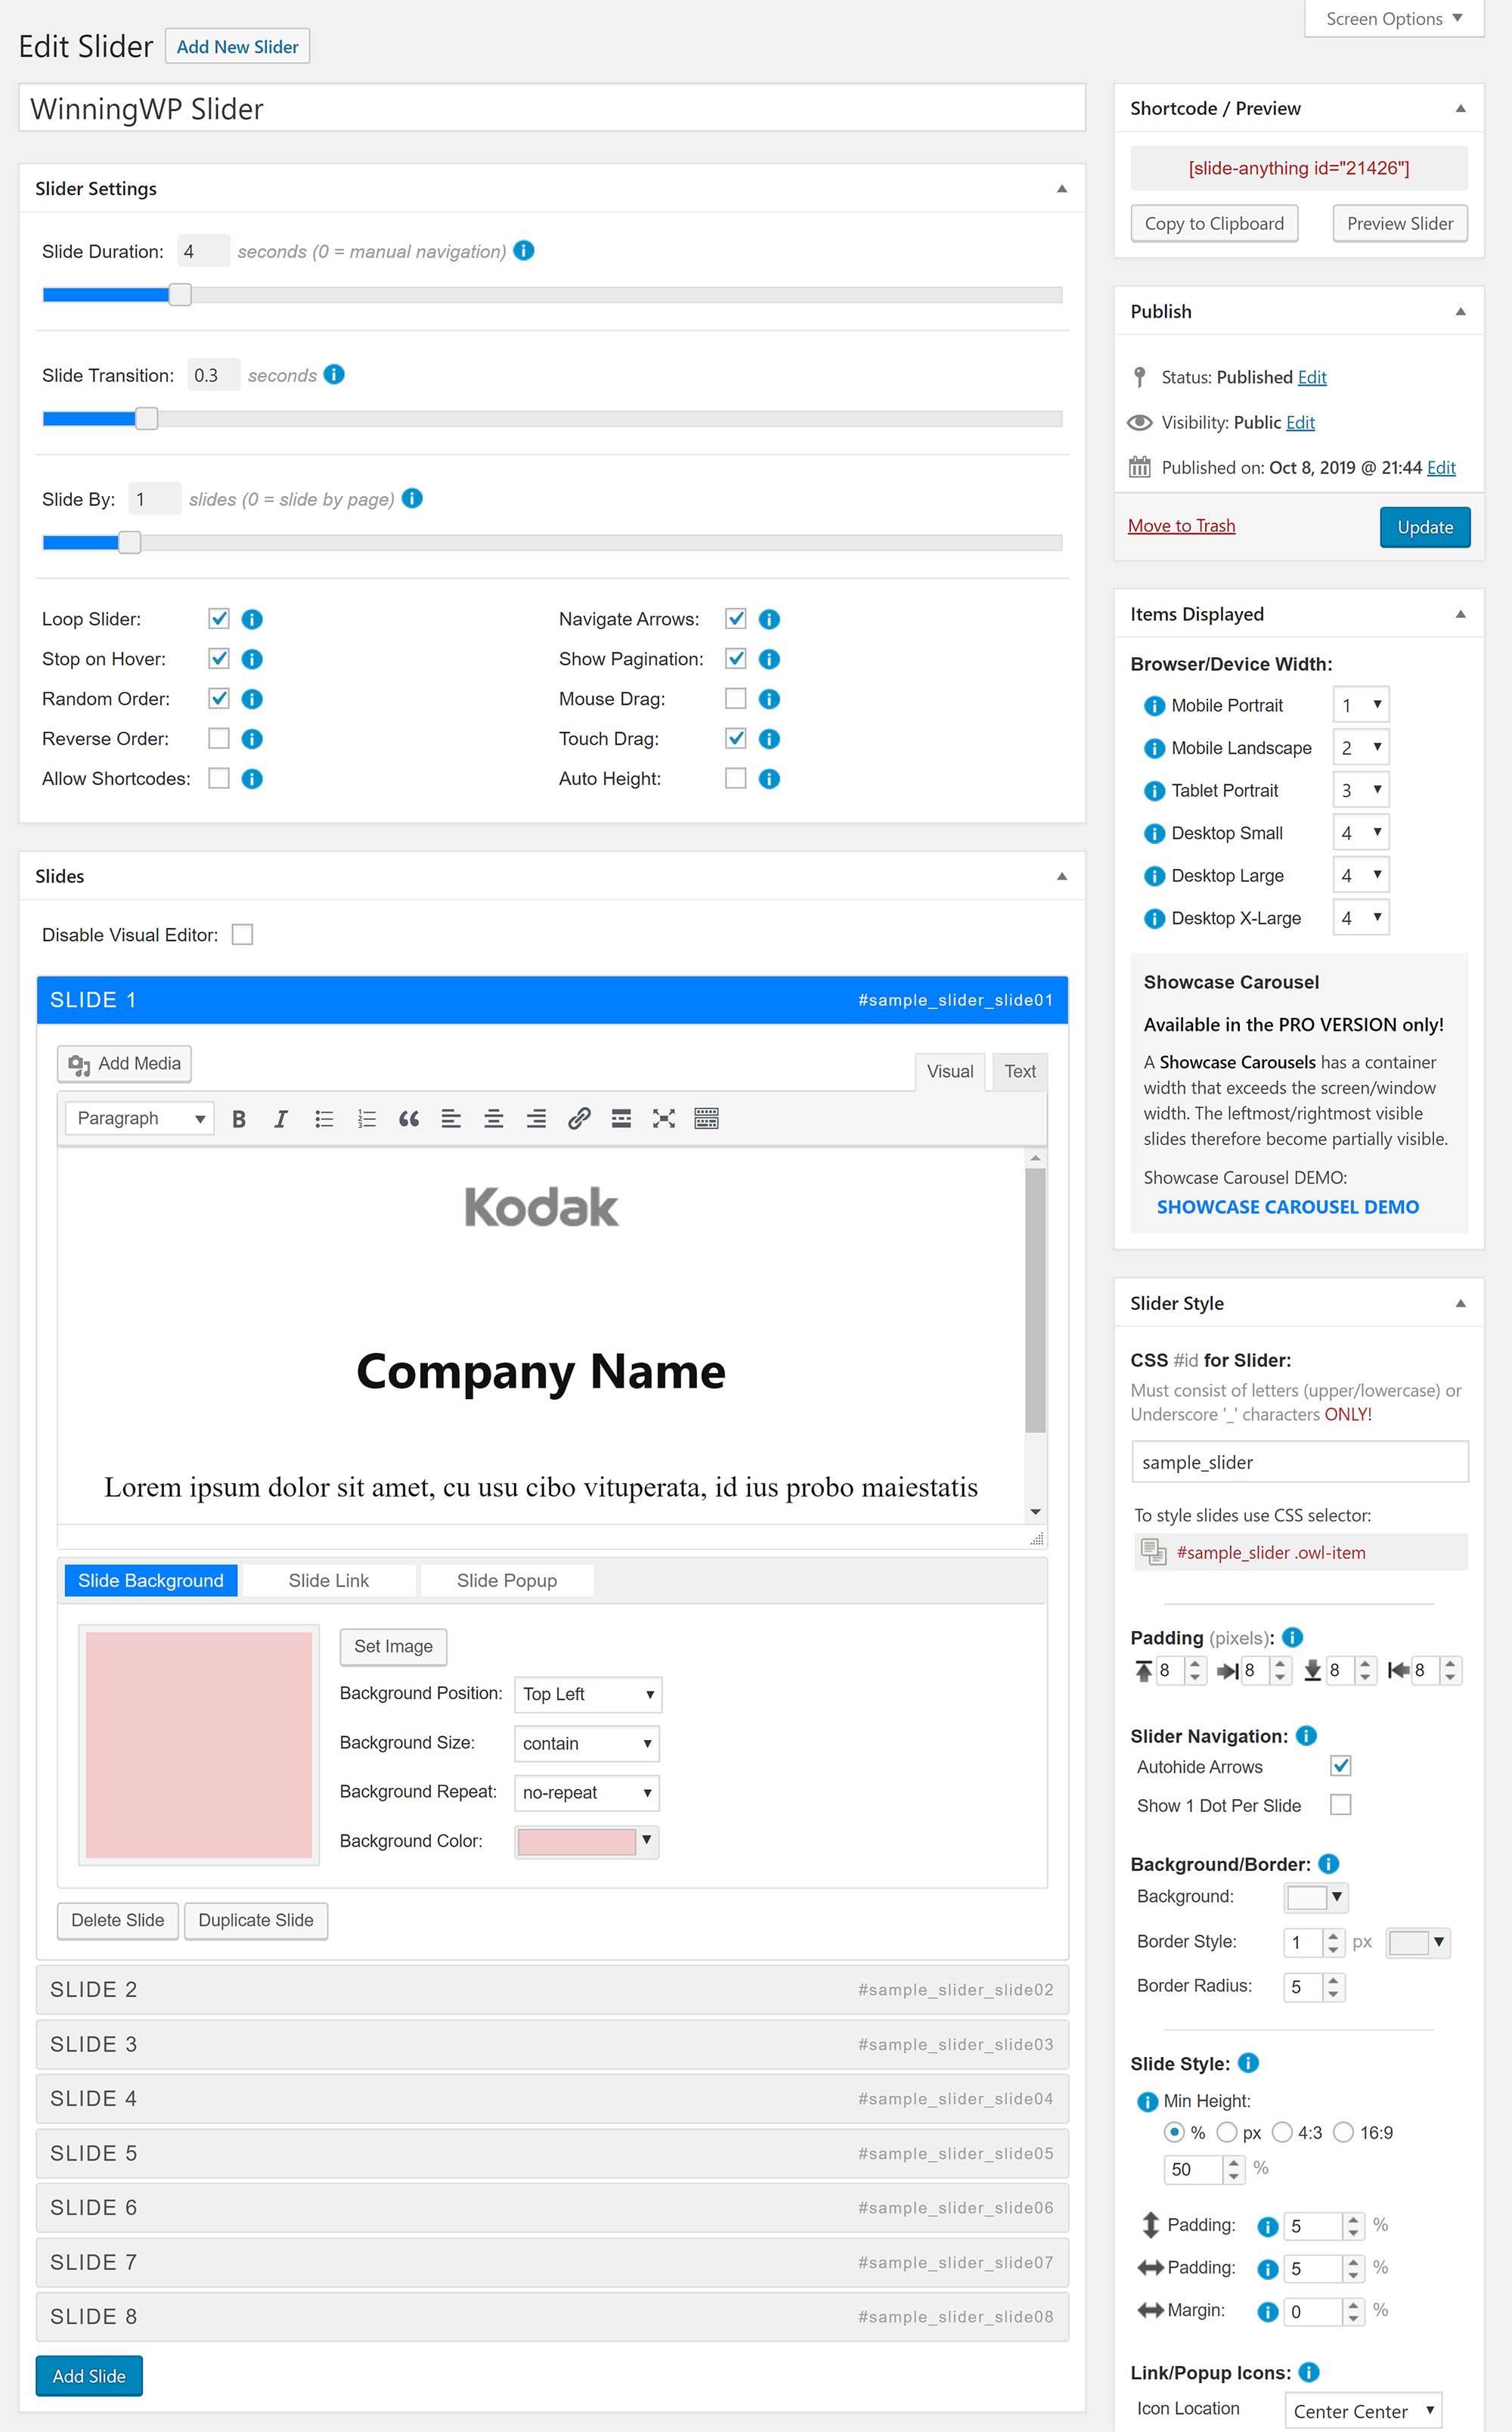The height and width of the screenshot is (2432, 1512).
Task: Open Background Repeat dropdown
Action: [x=587, y=1793]
